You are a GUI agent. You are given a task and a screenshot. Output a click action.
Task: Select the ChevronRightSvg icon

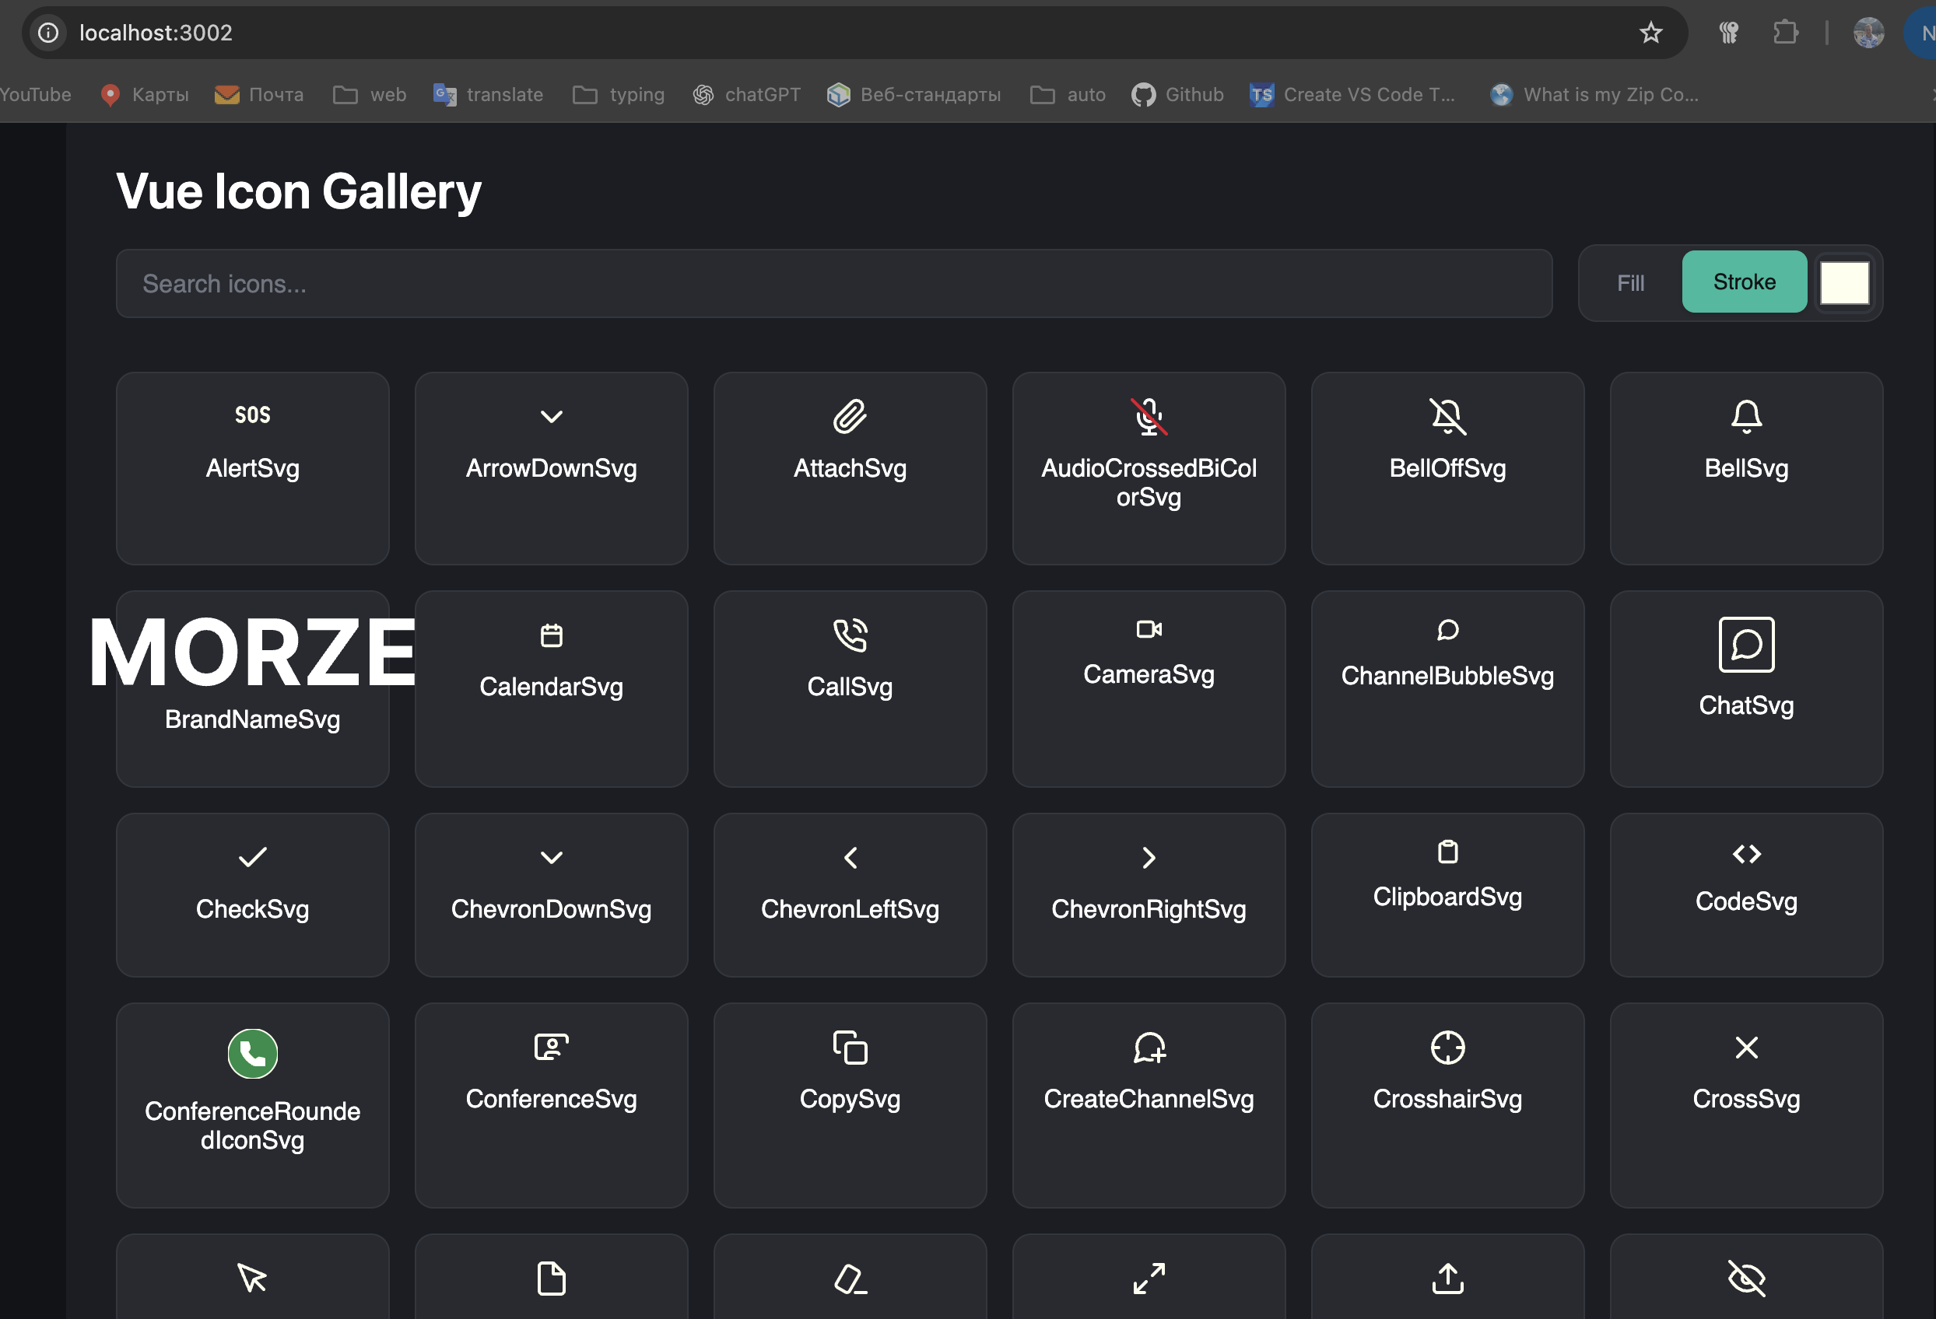pos(1149,858)
